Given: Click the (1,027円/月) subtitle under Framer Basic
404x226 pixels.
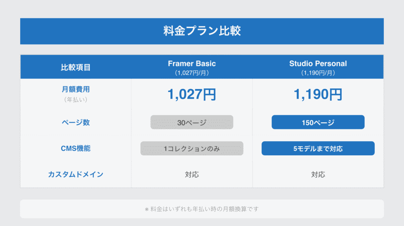Looking at the screenshot, I should point(192,73).
